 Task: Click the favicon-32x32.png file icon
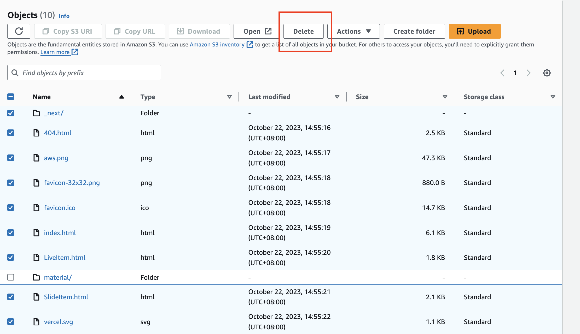pyautogui.click(x=36, y=183)
